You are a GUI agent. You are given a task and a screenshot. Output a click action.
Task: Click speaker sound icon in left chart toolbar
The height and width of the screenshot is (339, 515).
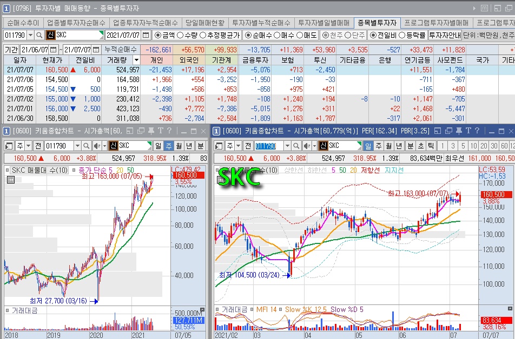(x=97, y=146)
